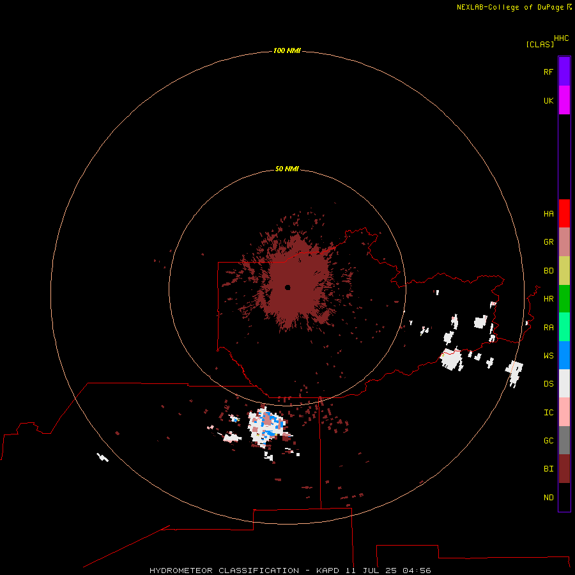
Task: Click the GR legend label
Action: coord(549,242)
